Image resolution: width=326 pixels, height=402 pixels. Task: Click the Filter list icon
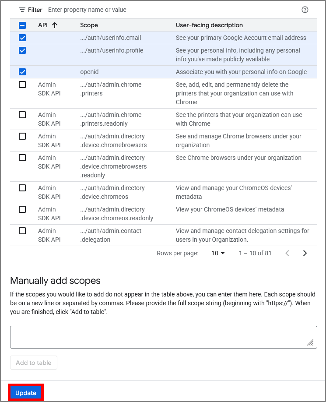click(x=22, y=10)
